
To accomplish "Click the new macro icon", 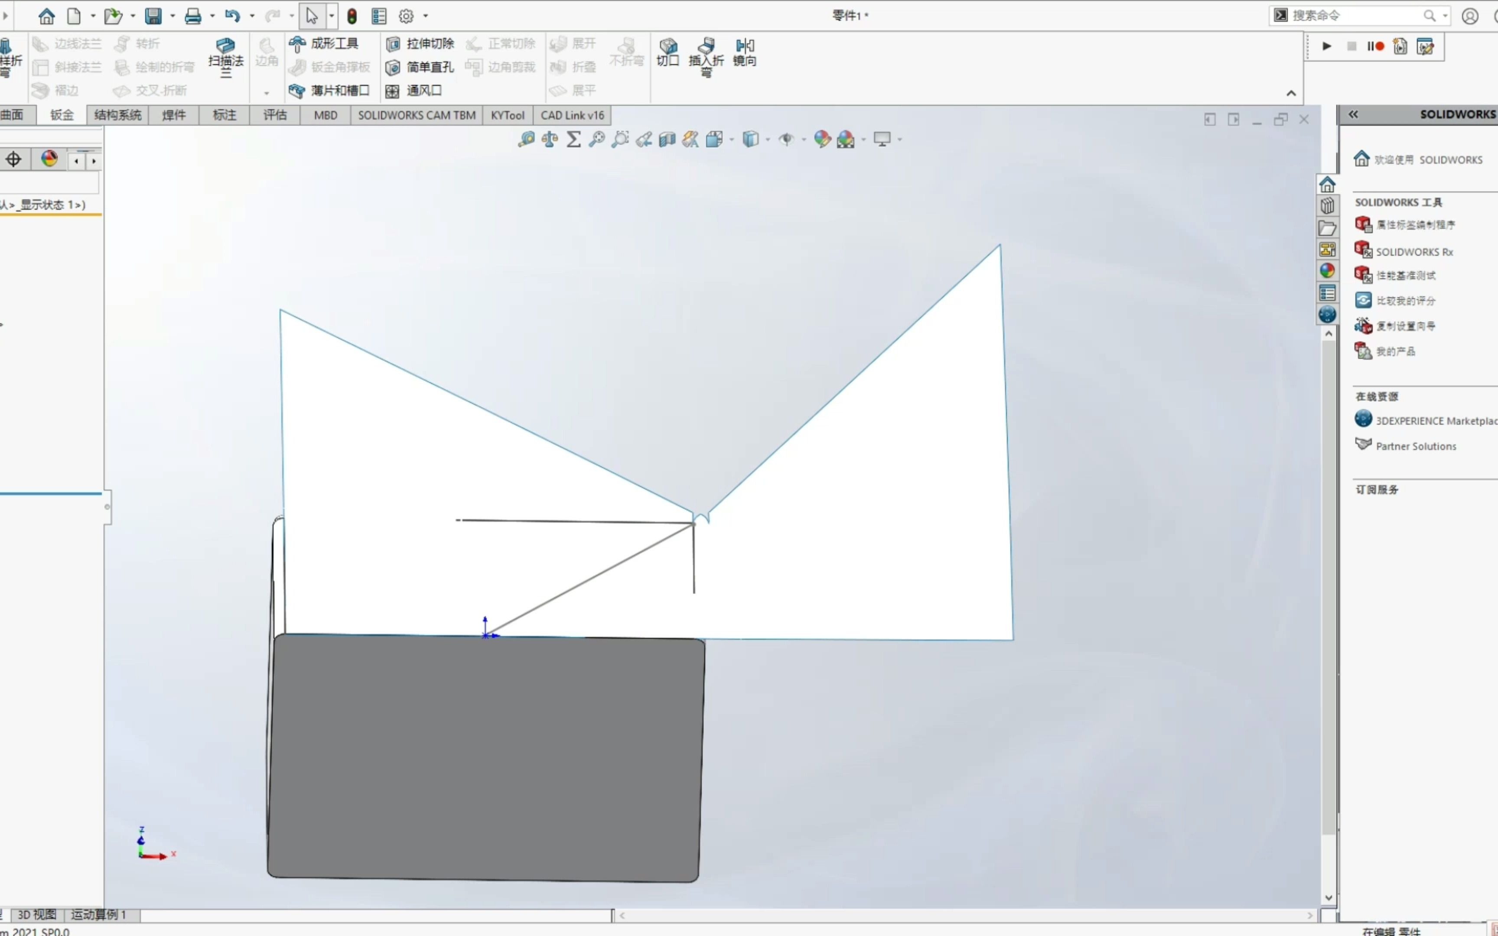I will tap(1400, 46).
